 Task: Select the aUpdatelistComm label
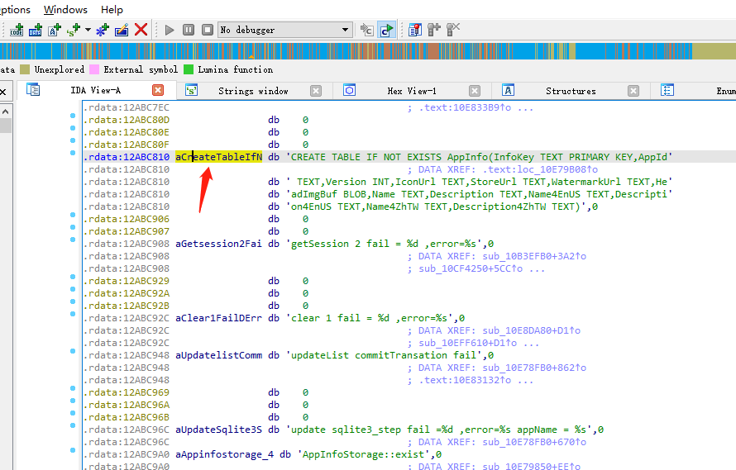(x=219, y=355)
